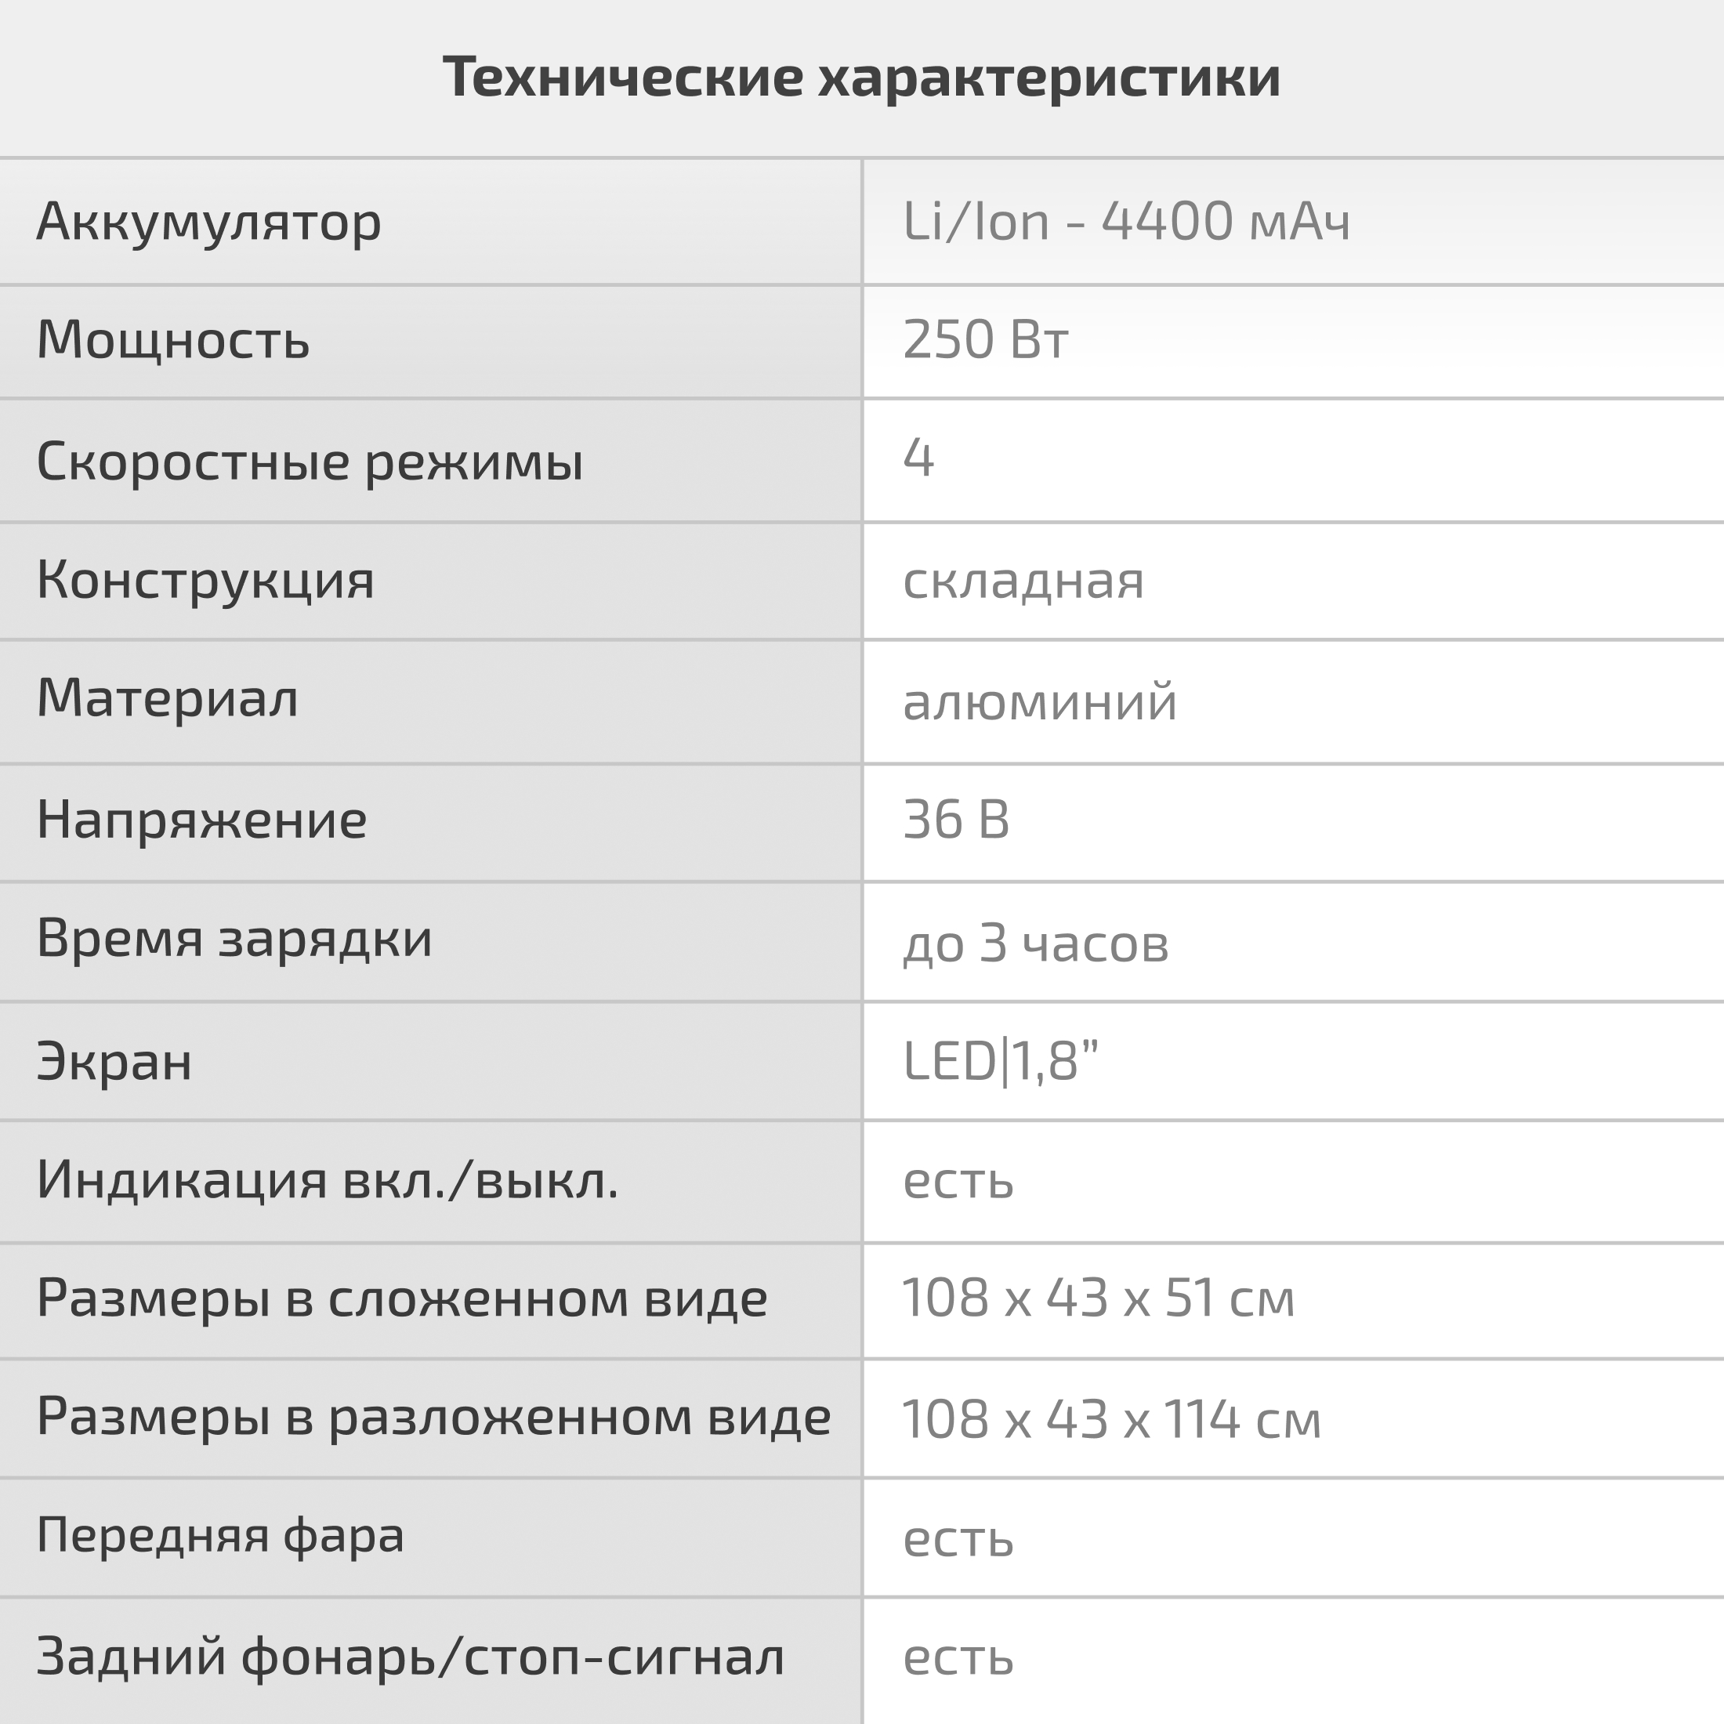Click the "Экран" row label
1724x1724 pixels.
click(x=114, y=1061)
